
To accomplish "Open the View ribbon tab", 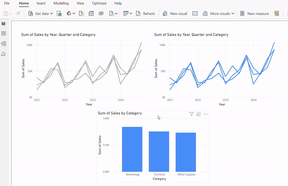I will (80, 3).
